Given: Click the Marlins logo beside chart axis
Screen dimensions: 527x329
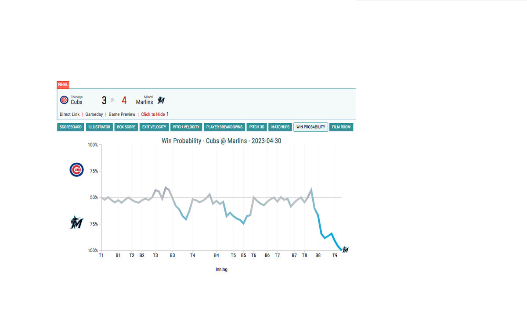Looking at the screenshot, I should pyautogui.click(x=76, y=223).
